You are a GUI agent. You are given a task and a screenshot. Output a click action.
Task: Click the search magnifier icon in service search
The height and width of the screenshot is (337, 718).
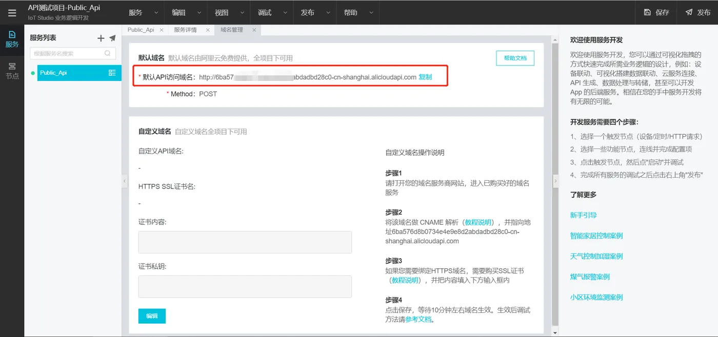108,53
